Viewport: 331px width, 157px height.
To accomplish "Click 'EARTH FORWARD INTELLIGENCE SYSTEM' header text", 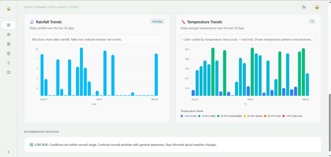I will tap(51, 7).
